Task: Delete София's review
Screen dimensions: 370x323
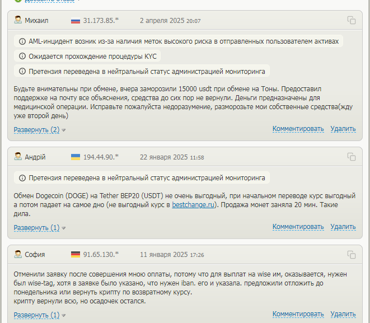Action: click(x=343, y=314)
